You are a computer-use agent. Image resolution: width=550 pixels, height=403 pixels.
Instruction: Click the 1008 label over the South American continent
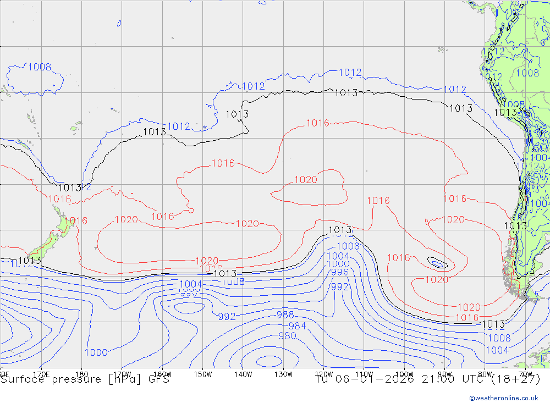527,73
